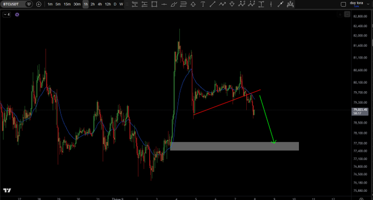Viewport: 373px width, 200px height.
Task: Click the BTCUSDT symbol search box
Action: (16, 4)
